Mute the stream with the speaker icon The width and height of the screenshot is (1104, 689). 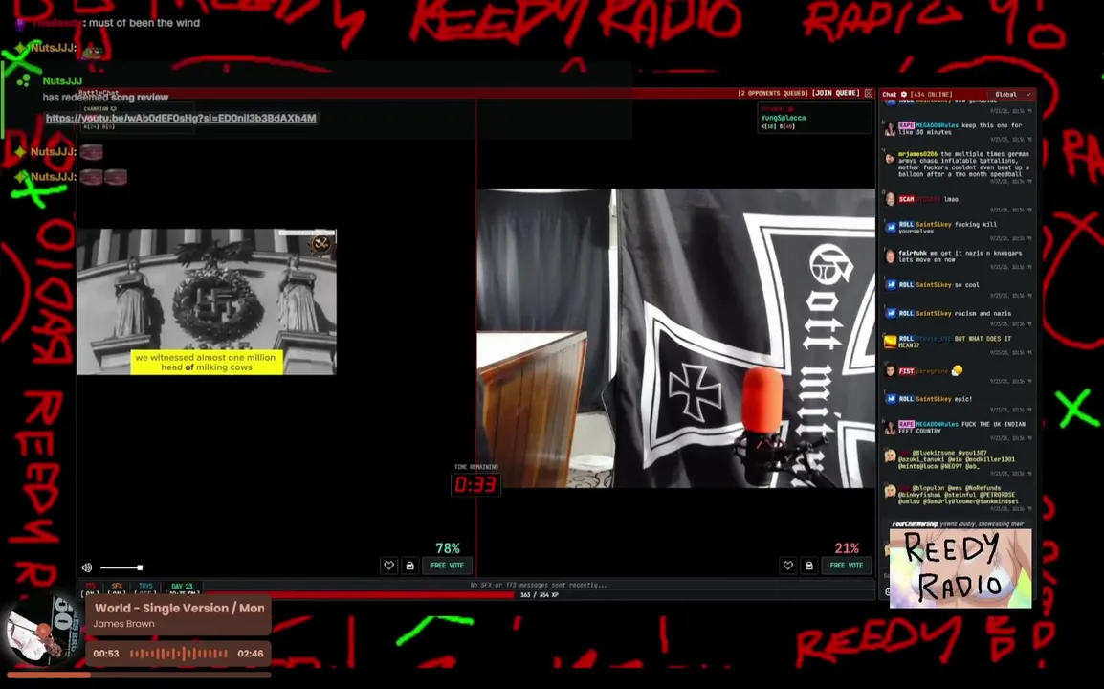pos(87,567)
